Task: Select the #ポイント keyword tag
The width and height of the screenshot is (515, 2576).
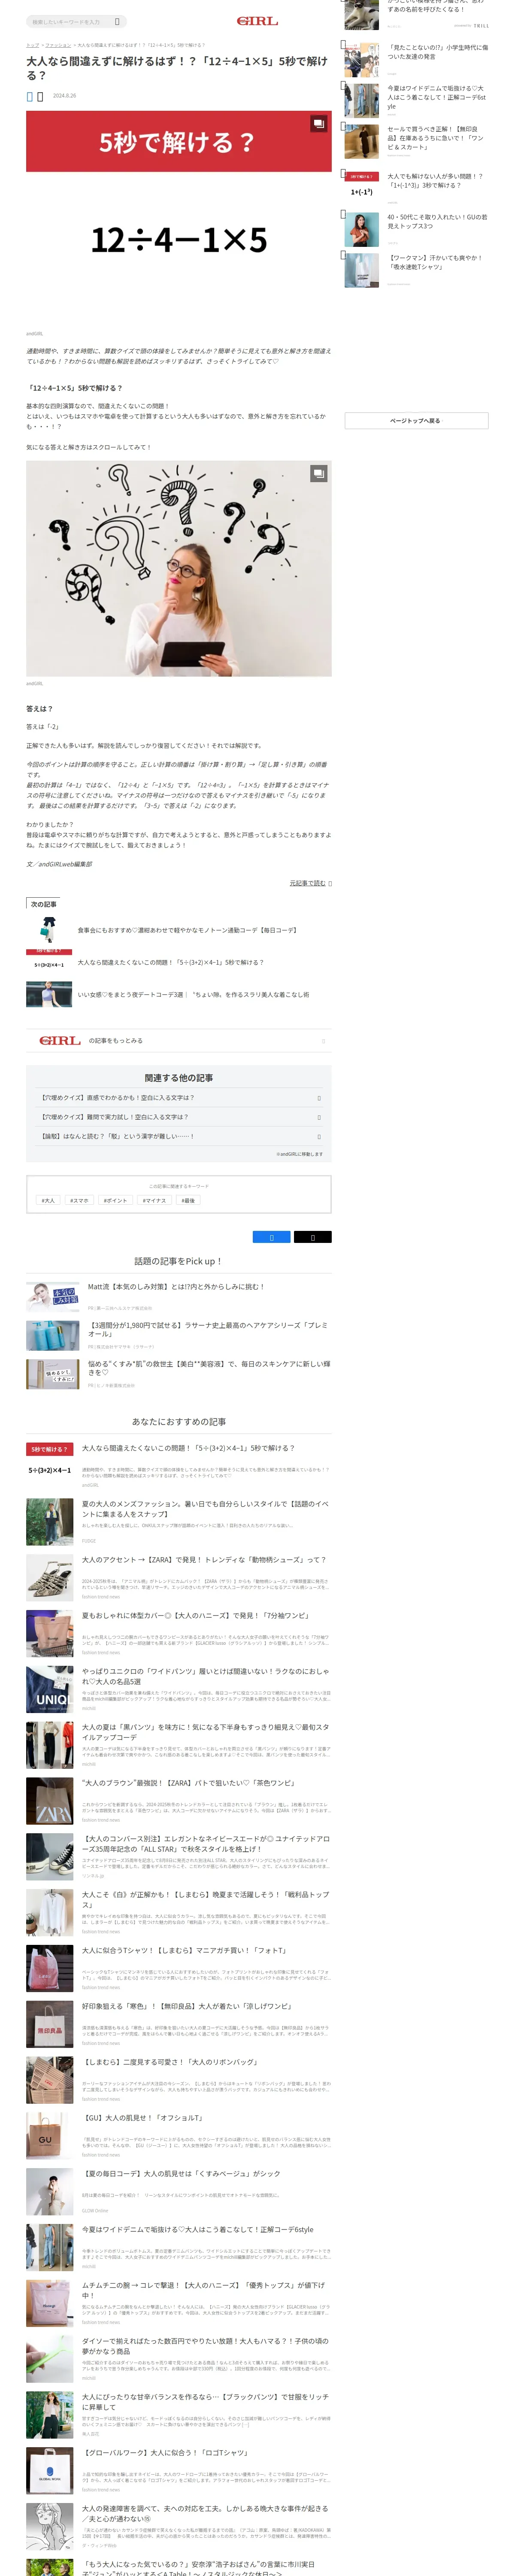Action: (x=115, y=1200)
